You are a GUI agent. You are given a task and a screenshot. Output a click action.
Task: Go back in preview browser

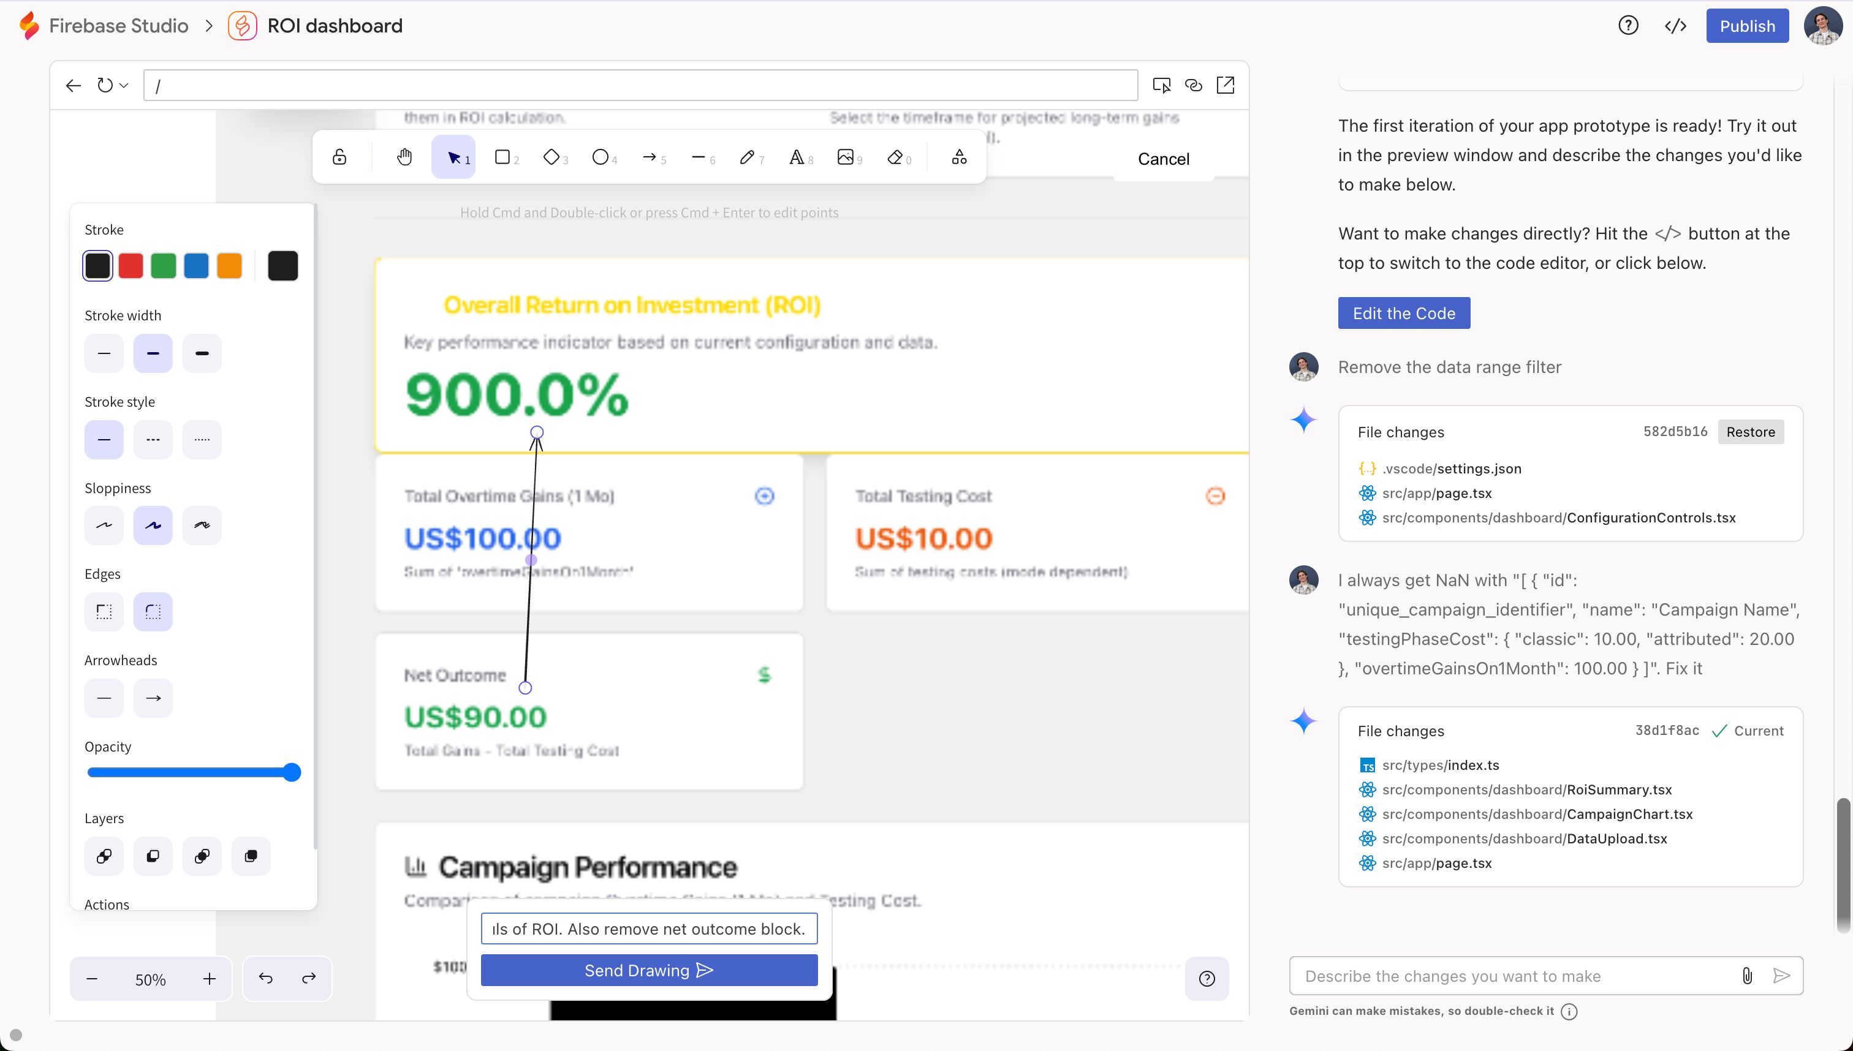click(x=73, y=85)
